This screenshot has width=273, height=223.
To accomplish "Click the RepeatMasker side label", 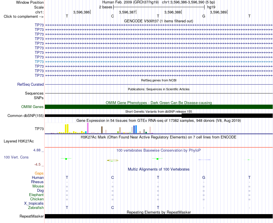I will click(x=32, y=216).
